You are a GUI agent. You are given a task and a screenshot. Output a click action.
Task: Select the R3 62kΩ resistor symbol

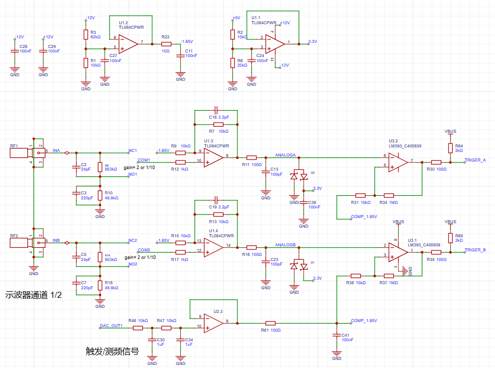[x=85, y=34]
